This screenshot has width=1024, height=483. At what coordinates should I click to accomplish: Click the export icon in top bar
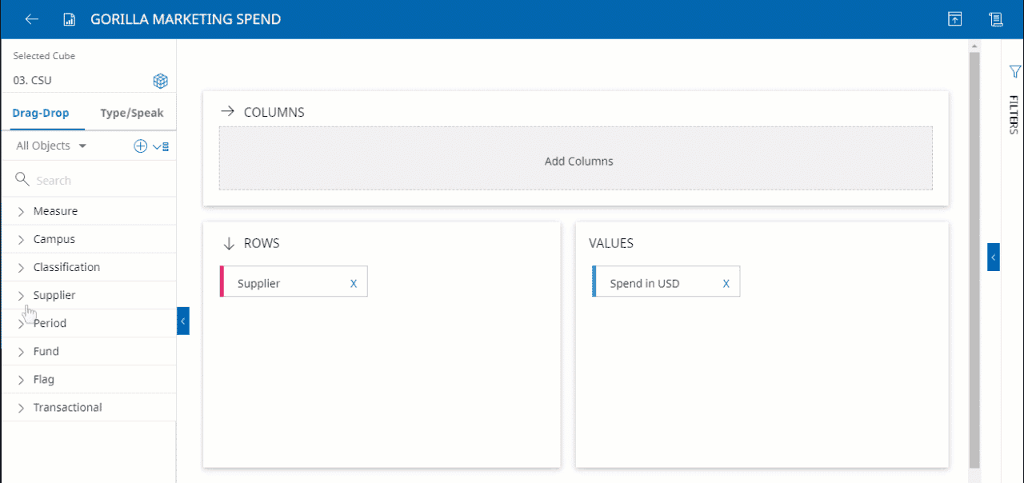click(x=954, y=19)
